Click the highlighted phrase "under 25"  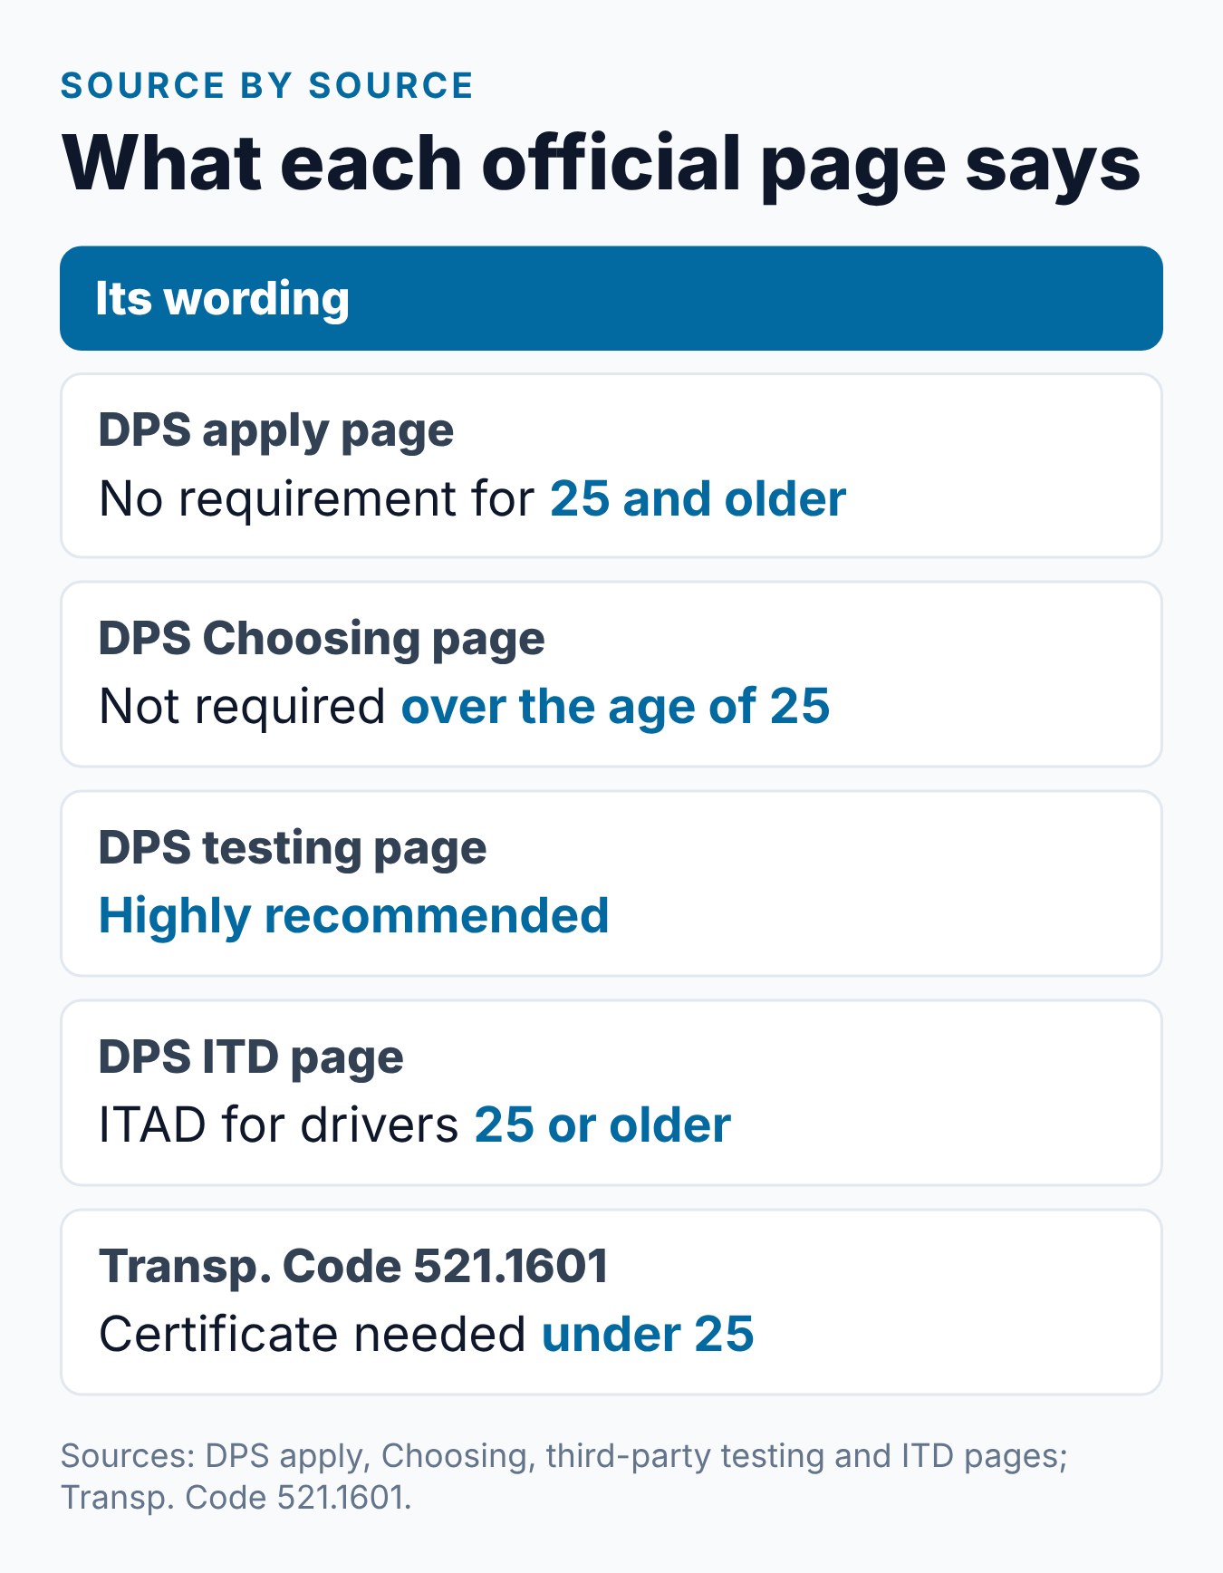tap(648, 1335)
